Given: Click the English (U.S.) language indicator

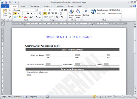Looking at the screenshot, I should point(35,97).
